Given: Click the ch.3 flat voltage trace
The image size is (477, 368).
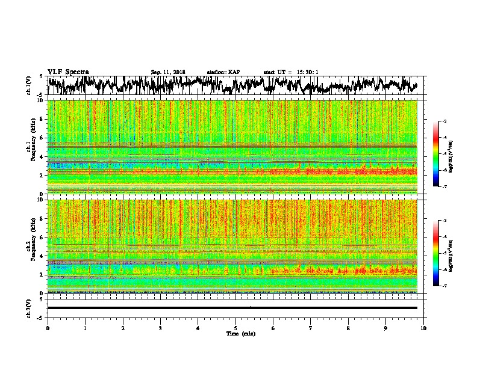Looking at the screenshot, I should click(x=232, y=308).
